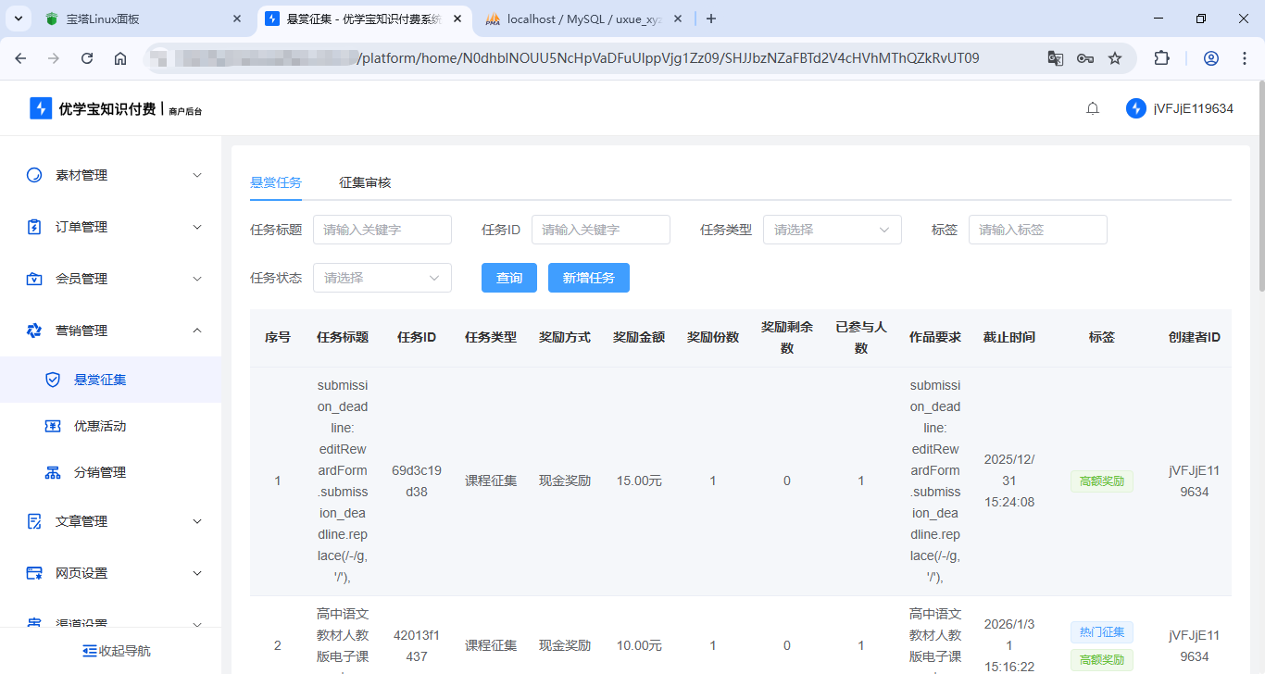Switch to the 征集审核 tab
This screenshot has width=1265, height=674.
tap(365, 182)
